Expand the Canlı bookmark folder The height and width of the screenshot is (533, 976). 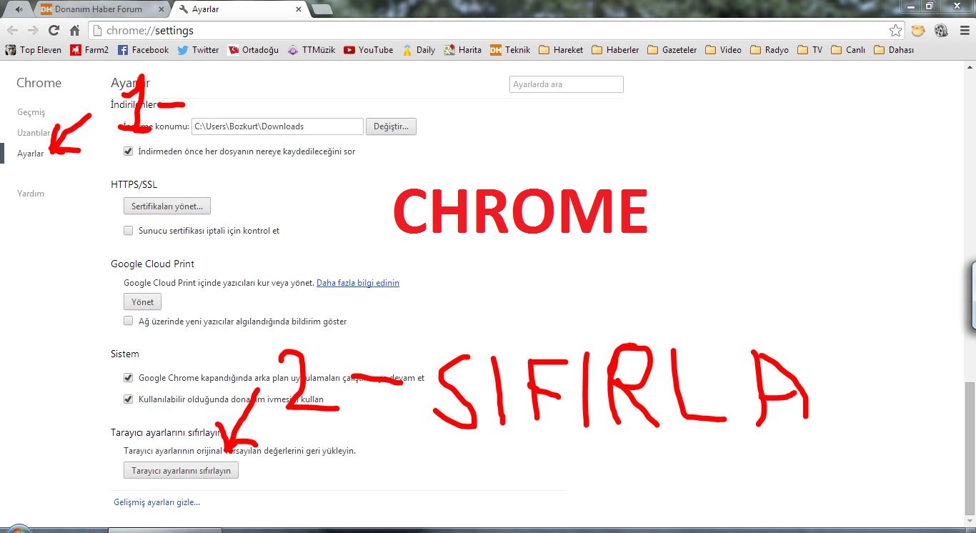(848, 50)
